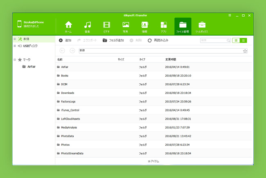Click the Downloads folder icon
Screen dimensions: 266x178
pos(59,93)
